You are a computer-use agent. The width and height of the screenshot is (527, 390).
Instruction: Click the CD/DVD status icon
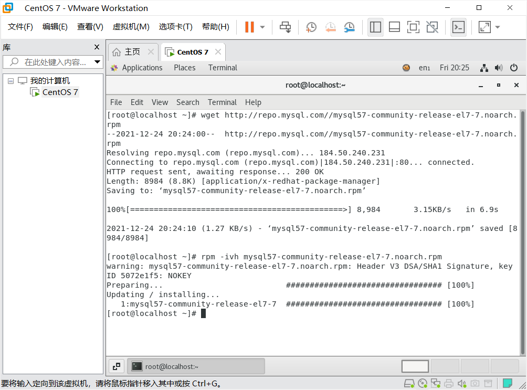tap(423, 383)
